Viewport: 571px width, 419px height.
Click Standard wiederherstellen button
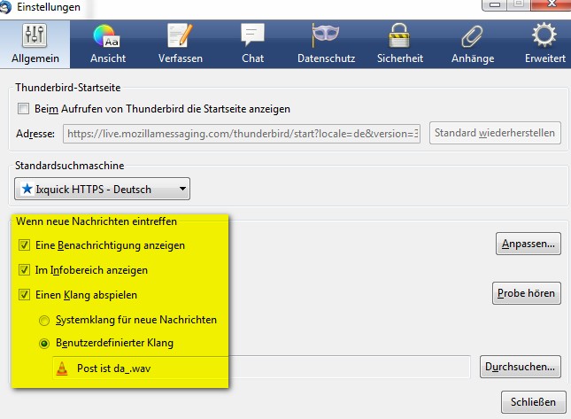pyautogui.click(x=495, y=133)
